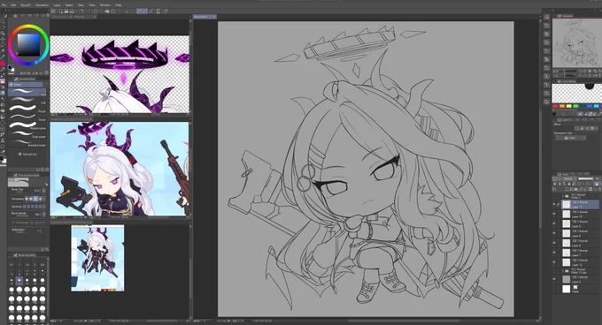Select the Kneaded eraser sub tool
602x325 pixels.
click(x=27, y=142)
